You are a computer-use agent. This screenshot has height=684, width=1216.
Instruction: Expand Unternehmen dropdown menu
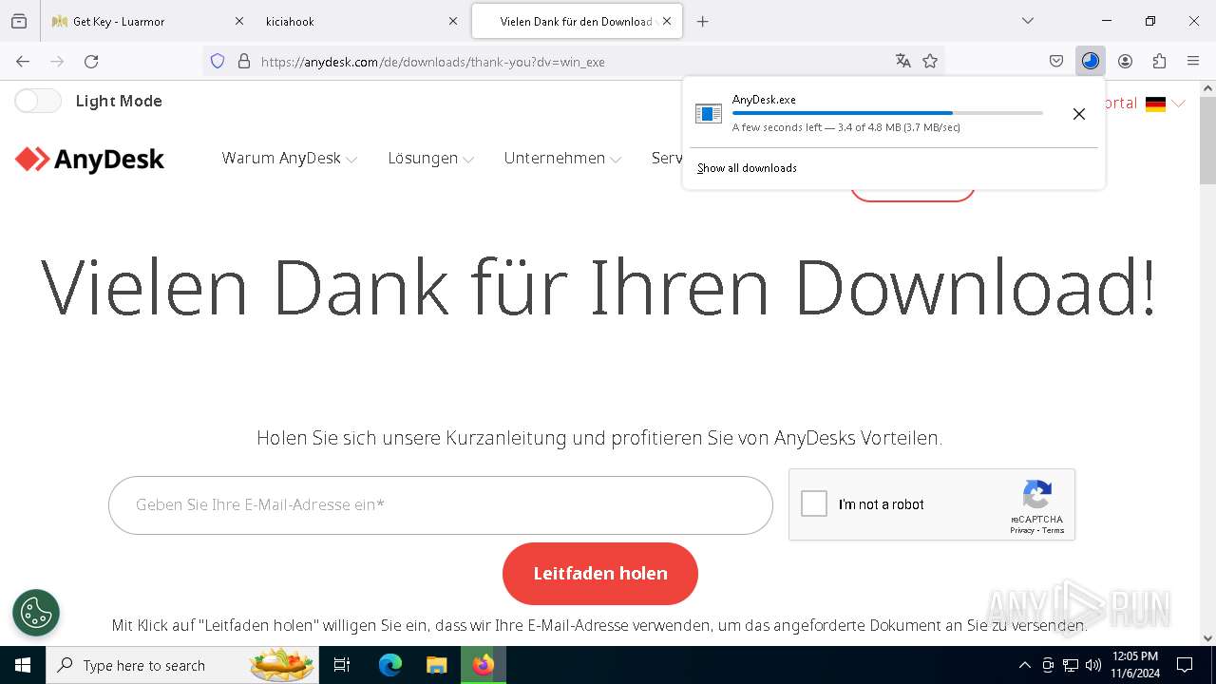[x=562, y=159]
